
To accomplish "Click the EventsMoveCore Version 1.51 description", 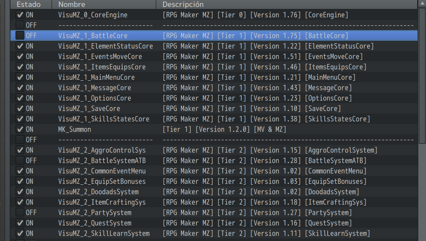I will coord(263,57).
